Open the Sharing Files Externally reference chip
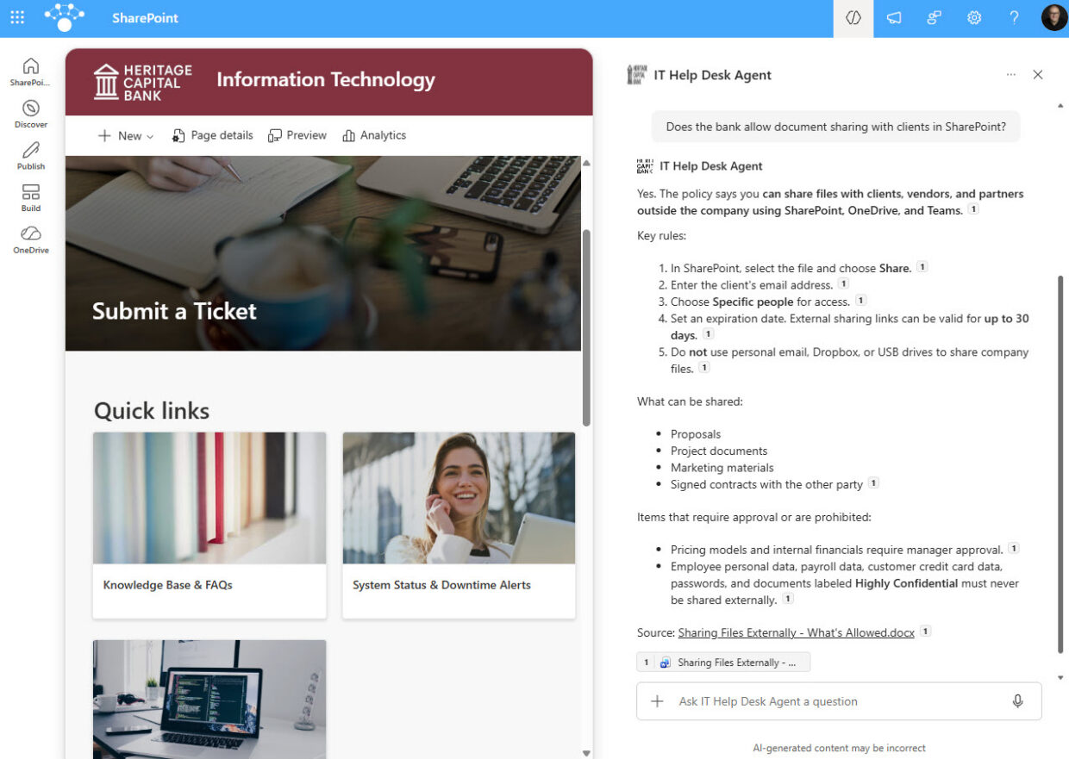Screen dimensions: 1069x759 tap(724, 663)
